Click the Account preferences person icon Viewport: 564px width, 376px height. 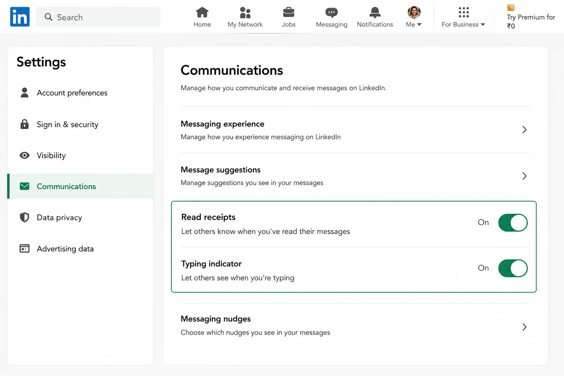[25, 93]
